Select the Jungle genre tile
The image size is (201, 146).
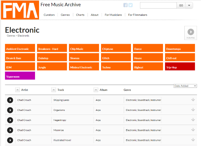(x=52, y=67)
